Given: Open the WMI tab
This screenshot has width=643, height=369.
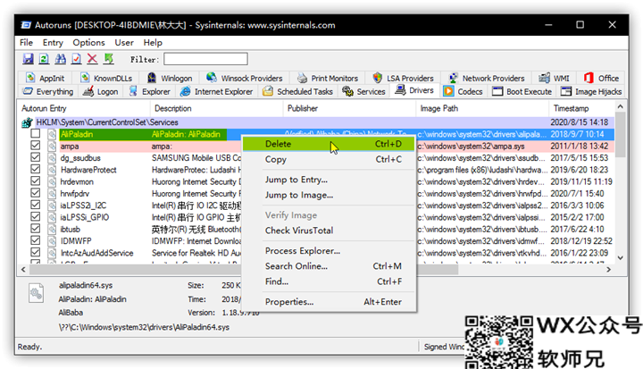Looking at the screenshot, I should point(555,78).
